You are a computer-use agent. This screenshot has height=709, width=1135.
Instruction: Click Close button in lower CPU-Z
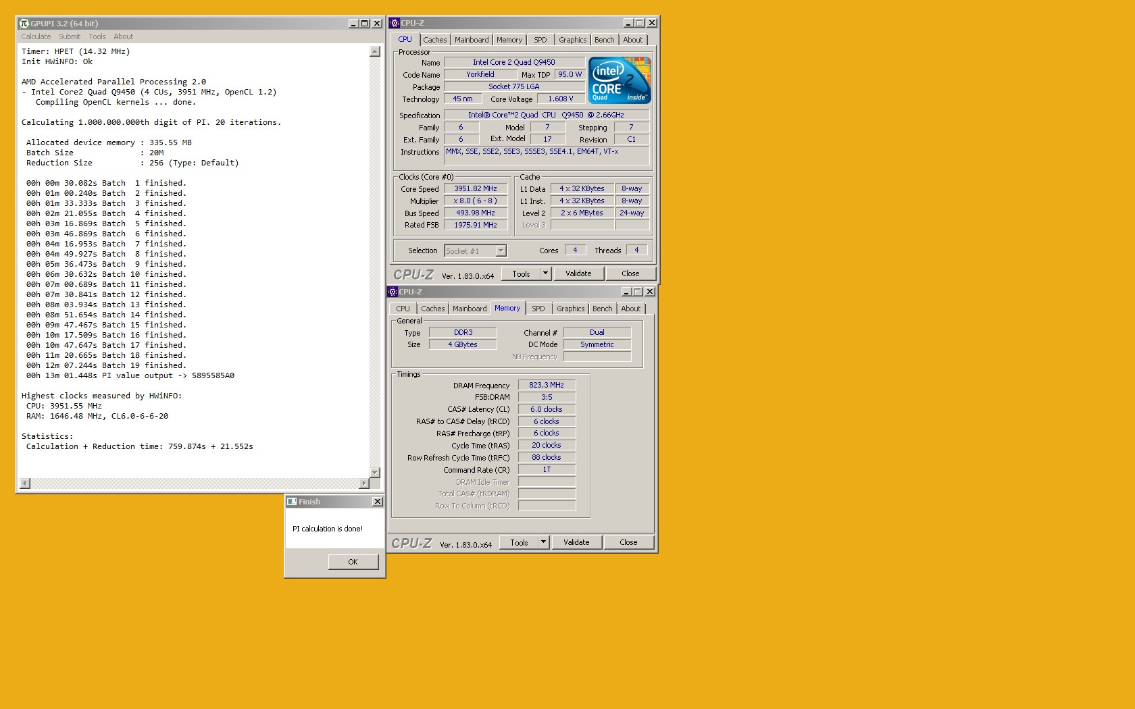[x=628, y=542]
